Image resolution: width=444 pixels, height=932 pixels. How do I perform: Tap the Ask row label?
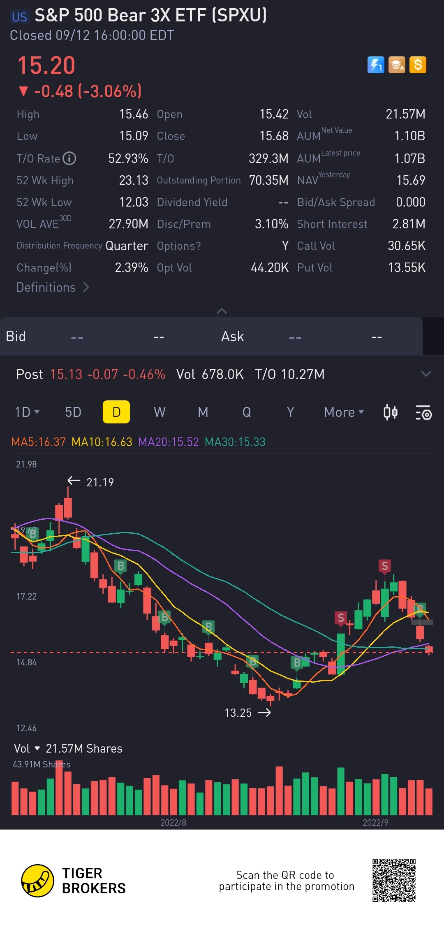click(x=232, y=337)
